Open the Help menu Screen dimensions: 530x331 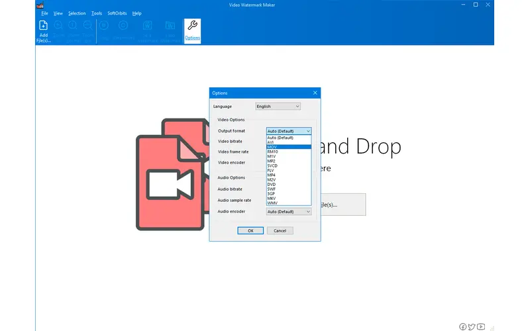(x=137, y=13)
